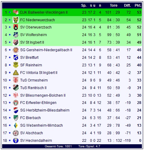
Task: Click the Tore column header
Action: 114,5
